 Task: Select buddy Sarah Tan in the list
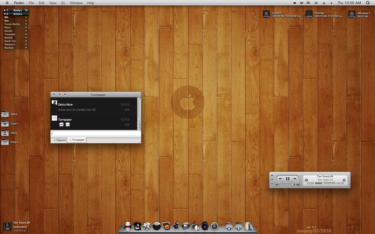tap(16, 41)
